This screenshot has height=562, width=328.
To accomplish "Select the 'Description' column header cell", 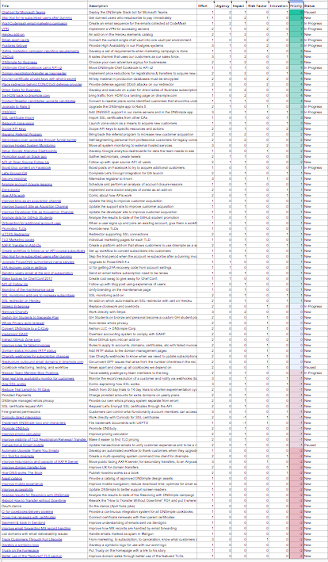I will click(x=142, y=6).
